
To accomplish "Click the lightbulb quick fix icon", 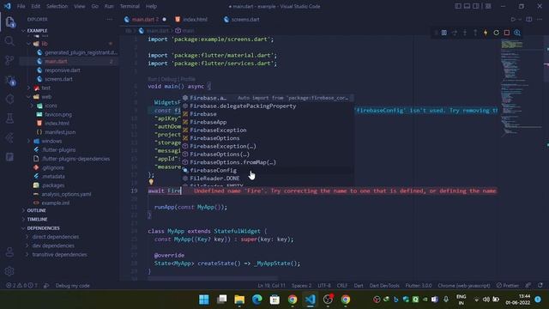I will 151,182.
